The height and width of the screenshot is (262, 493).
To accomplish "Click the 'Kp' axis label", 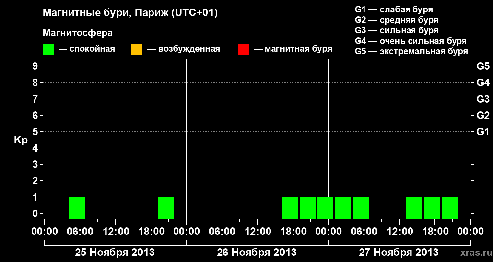I will [x=21, y=140].
